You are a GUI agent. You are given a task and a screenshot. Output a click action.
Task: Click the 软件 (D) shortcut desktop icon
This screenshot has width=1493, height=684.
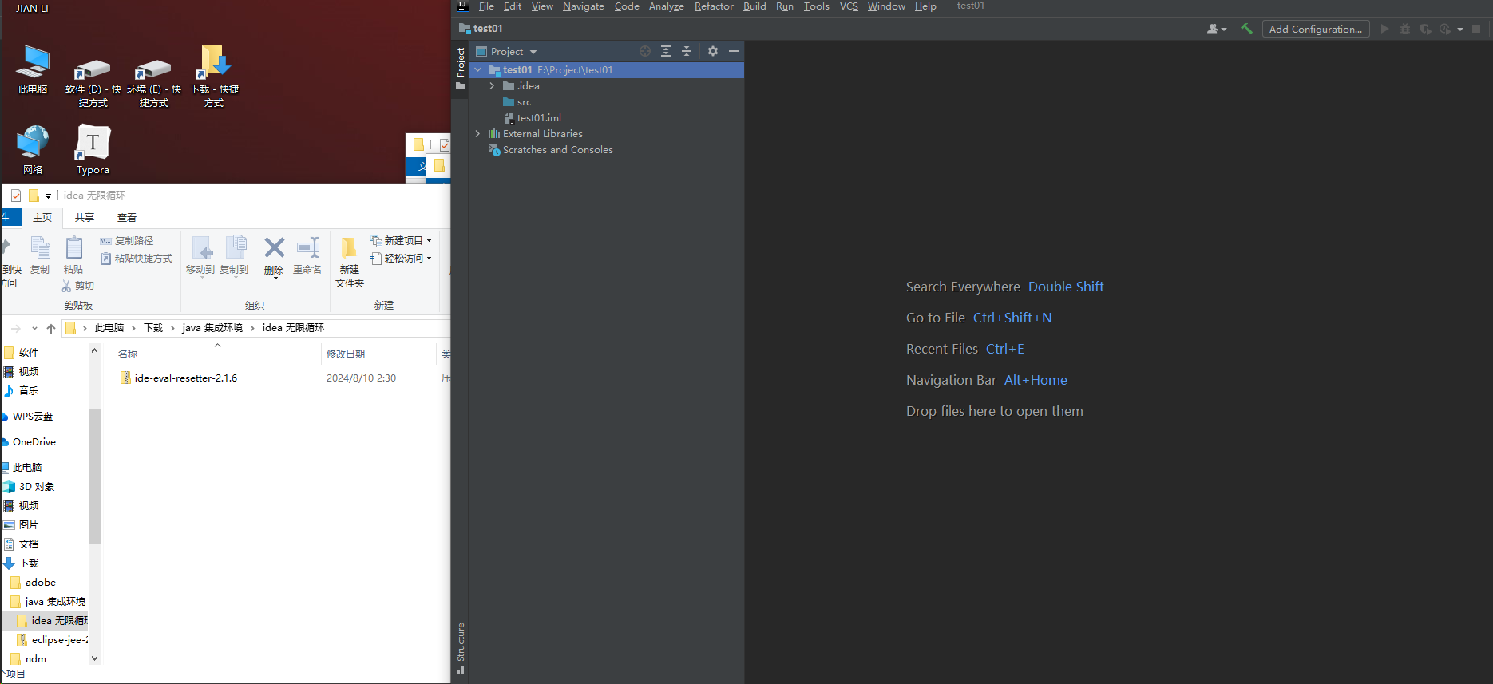(x=93, y=84)
